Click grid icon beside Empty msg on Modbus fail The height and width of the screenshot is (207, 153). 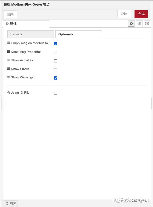[x=8, y=43]
